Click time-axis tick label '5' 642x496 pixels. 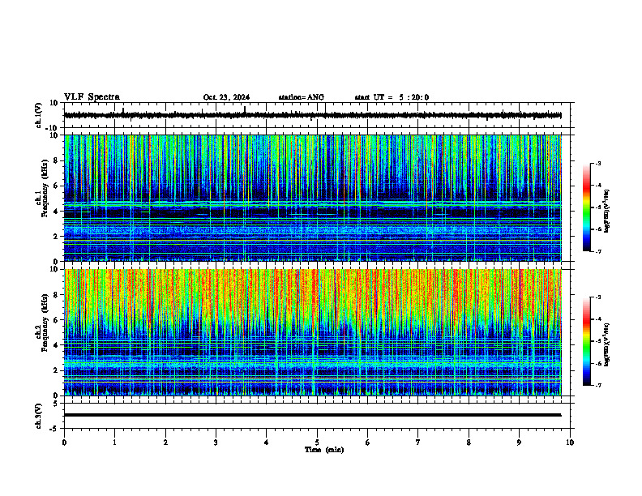(x=317, y=443)
